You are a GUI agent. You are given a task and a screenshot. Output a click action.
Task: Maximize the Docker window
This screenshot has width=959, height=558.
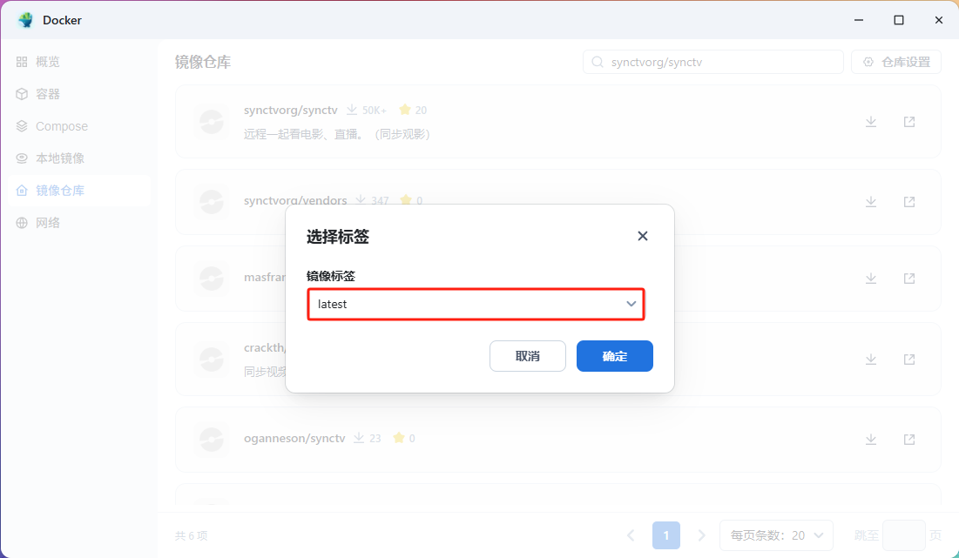point(898,20)
